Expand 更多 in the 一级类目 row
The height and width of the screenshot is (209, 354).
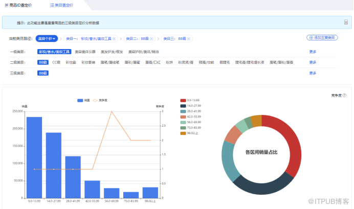[313, 52]
